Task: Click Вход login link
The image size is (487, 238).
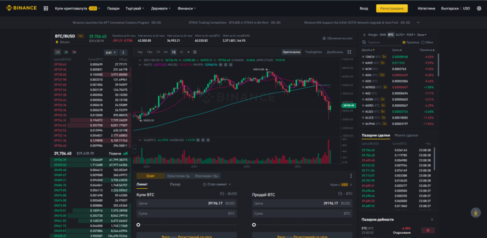Action: click(x=364, y=9)
